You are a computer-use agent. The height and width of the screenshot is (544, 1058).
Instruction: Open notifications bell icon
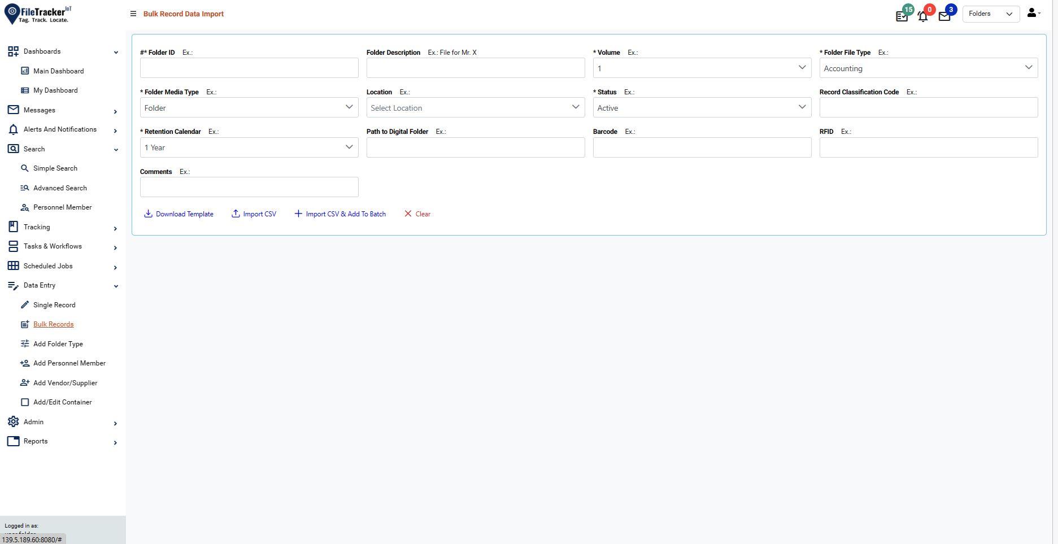click(x=922, y=16)
